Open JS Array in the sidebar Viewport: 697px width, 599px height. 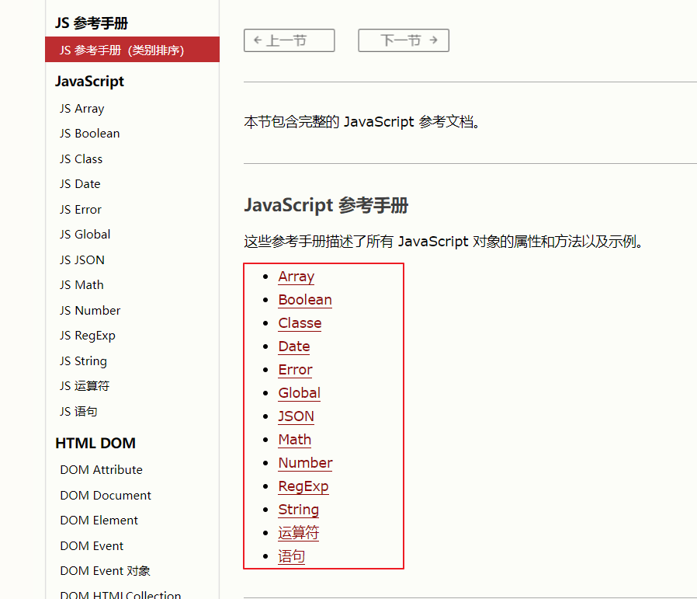pyautogui.click(x=81, y=109)
